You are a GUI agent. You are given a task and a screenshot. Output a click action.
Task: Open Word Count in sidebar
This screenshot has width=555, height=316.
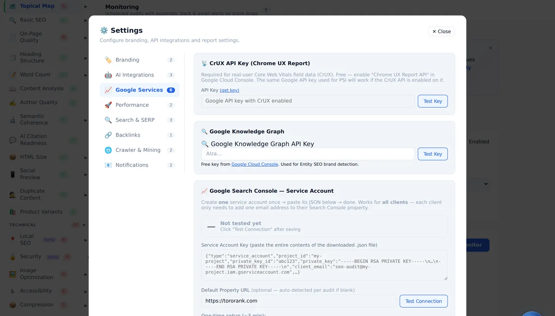click(35, 75)
